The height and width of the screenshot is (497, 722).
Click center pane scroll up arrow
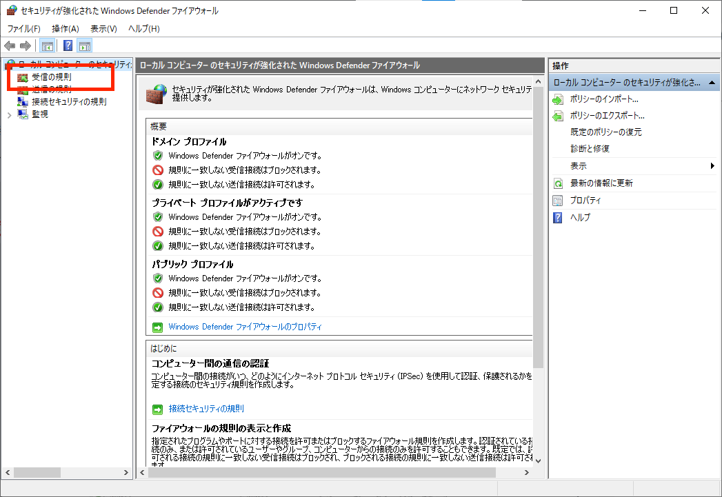pos(539,81)
